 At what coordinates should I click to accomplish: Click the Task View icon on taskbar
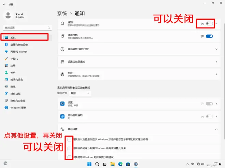pyautogui.click(x=104, y=164)
